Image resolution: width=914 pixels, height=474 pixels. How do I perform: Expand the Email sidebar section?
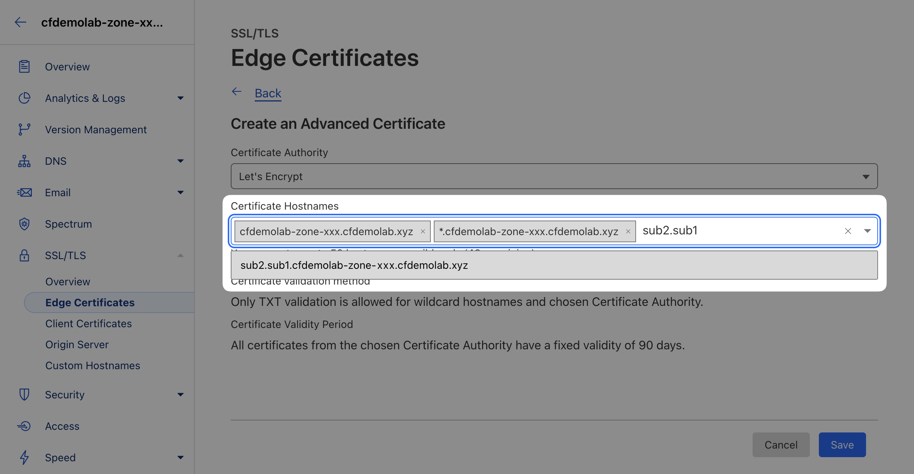(181, 192)
